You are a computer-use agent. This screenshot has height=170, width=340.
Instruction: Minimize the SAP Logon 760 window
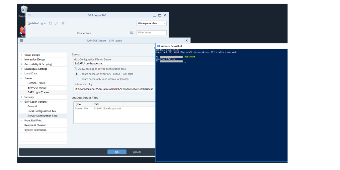click(x=155, y=15)
